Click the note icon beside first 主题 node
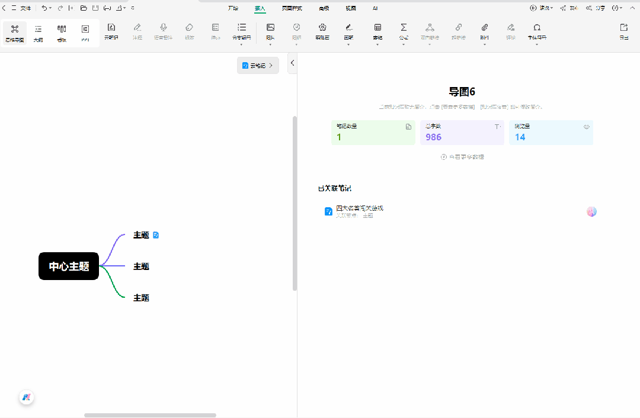The height and width of the screenshot is (418, 640). (x=155, y=235)
